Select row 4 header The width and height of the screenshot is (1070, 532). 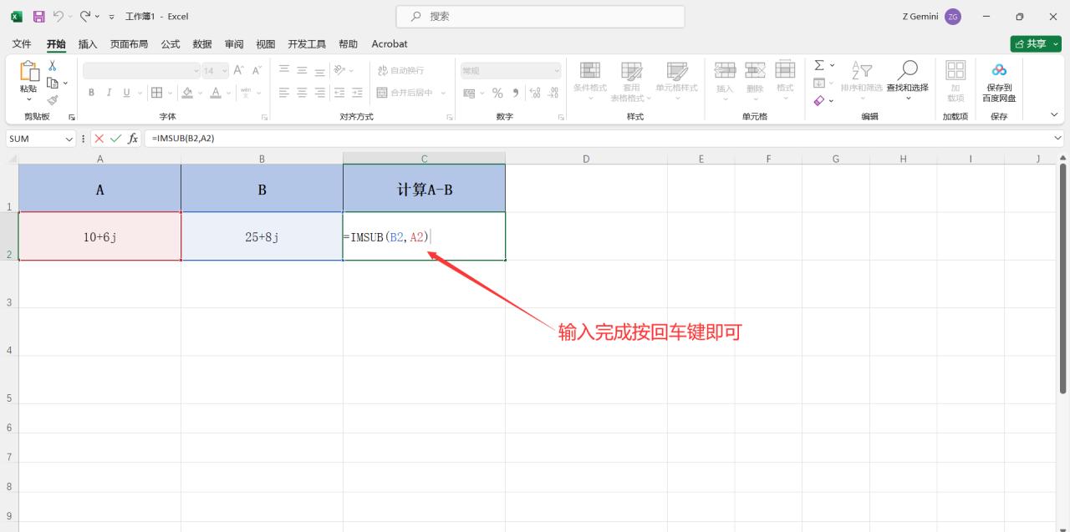pyautogui.click(x=9, y=332)
